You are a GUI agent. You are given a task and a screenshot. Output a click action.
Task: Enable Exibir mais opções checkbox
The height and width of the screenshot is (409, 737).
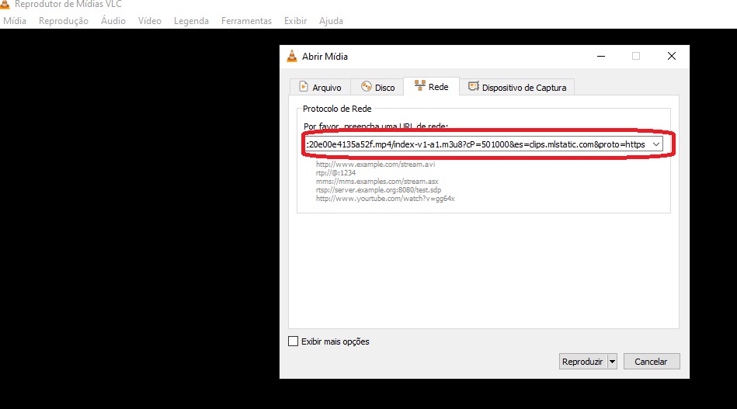(294, 341)
